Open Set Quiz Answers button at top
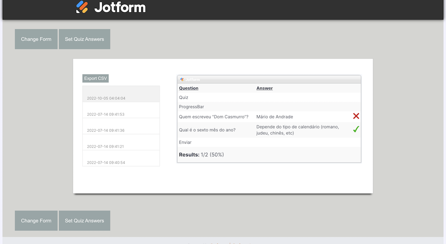Screen dimensions: 446x244 click(85, 39)
